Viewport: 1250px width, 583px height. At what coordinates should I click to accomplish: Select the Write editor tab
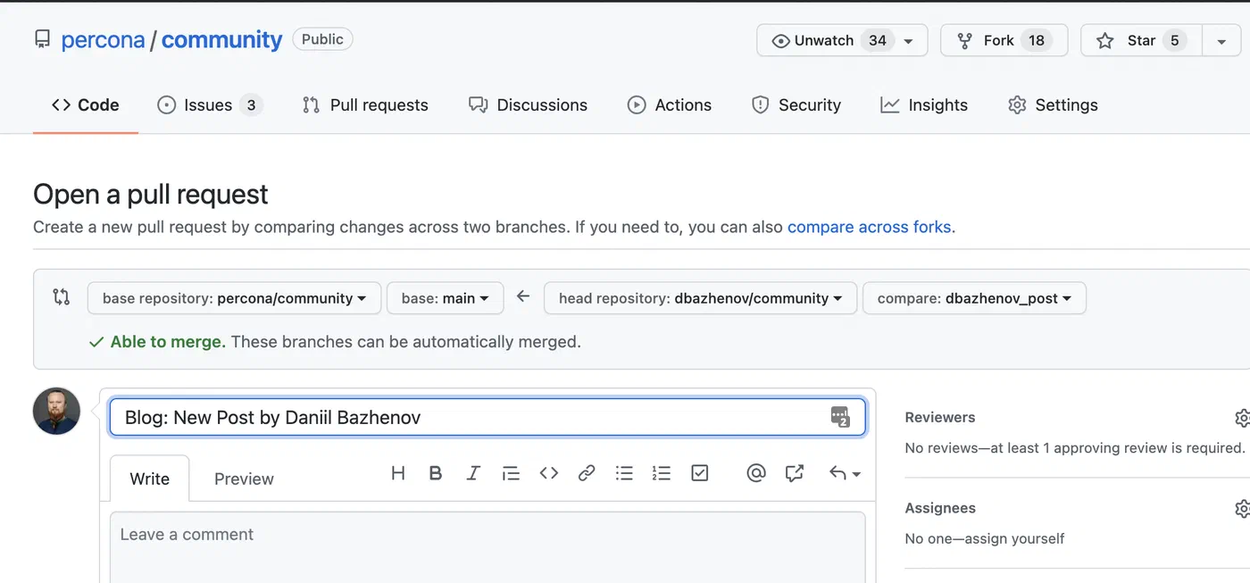tap(149, 479)
